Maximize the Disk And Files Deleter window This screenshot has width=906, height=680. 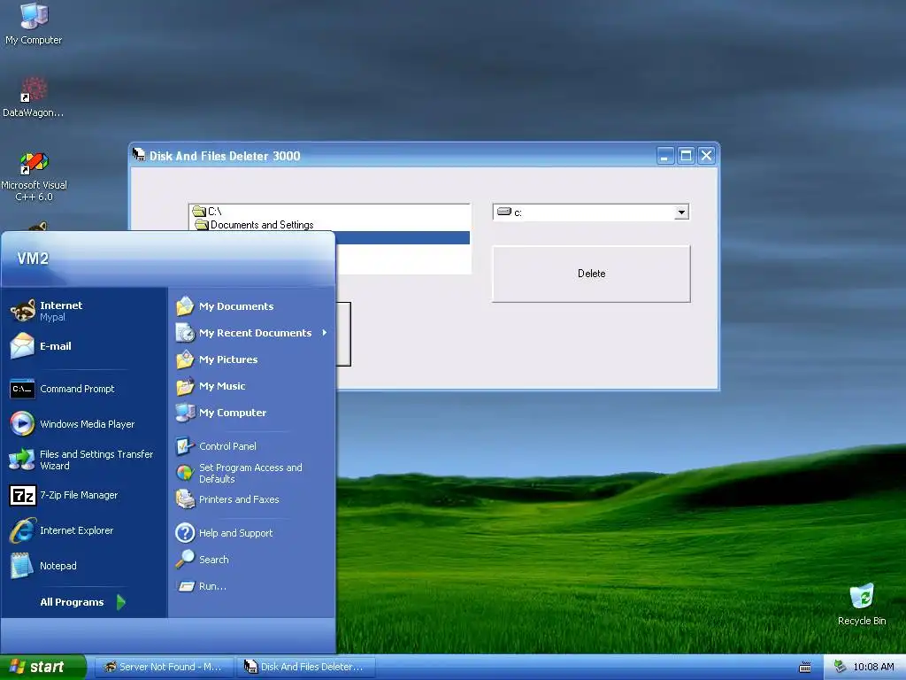pyautogui.click(x=686, y=156)
